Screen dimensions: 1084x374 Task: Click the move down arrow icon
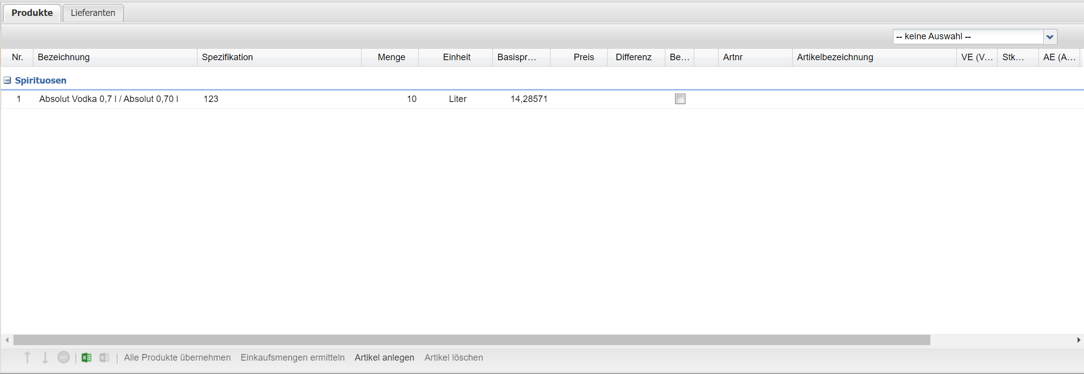click(45, 358)
